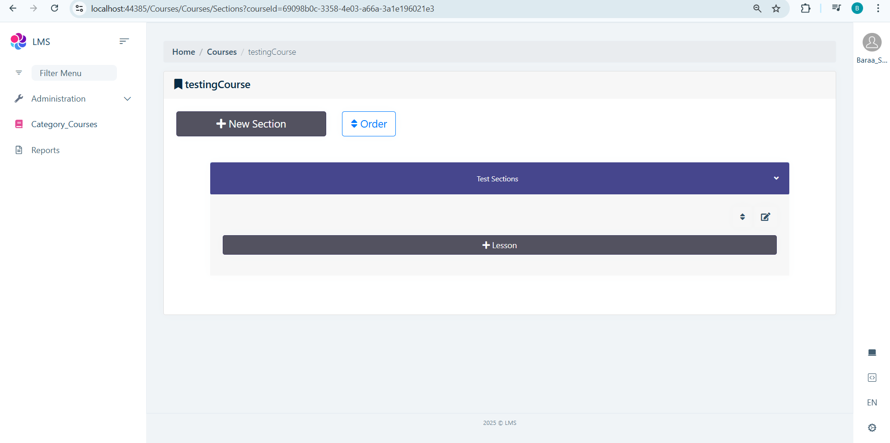Screen dimensions: 890x443
Task: Open Reports in the sidebar
Action: coord(45,150)
